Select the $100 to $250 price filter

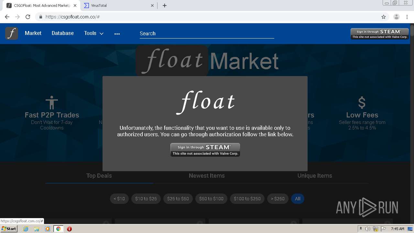[247, 199]
